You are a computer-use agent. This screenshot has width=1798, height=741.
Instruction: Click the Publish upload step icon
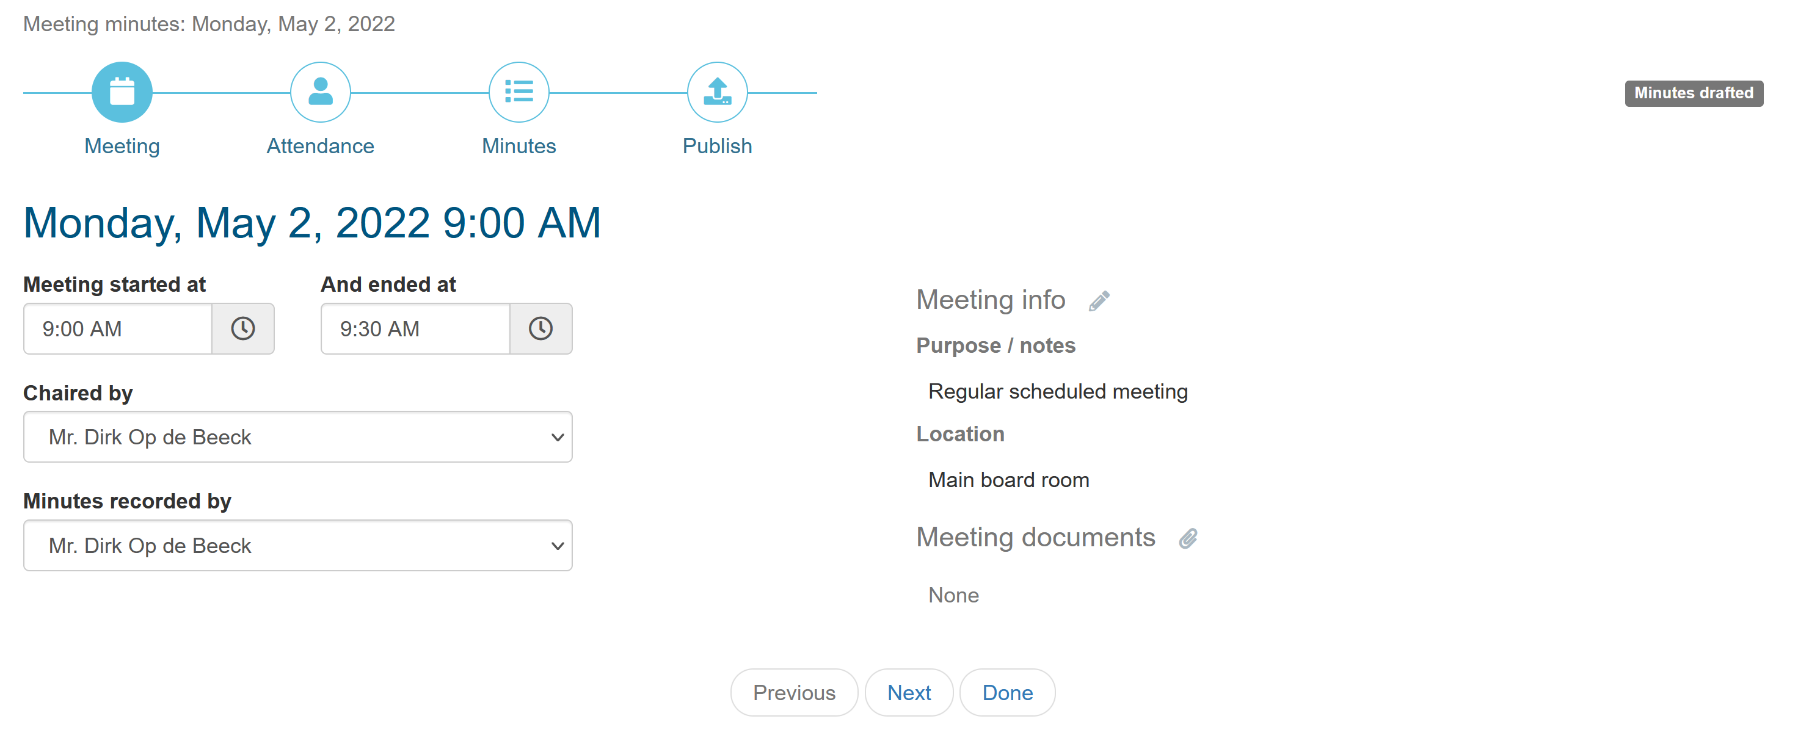click(717, 92)
